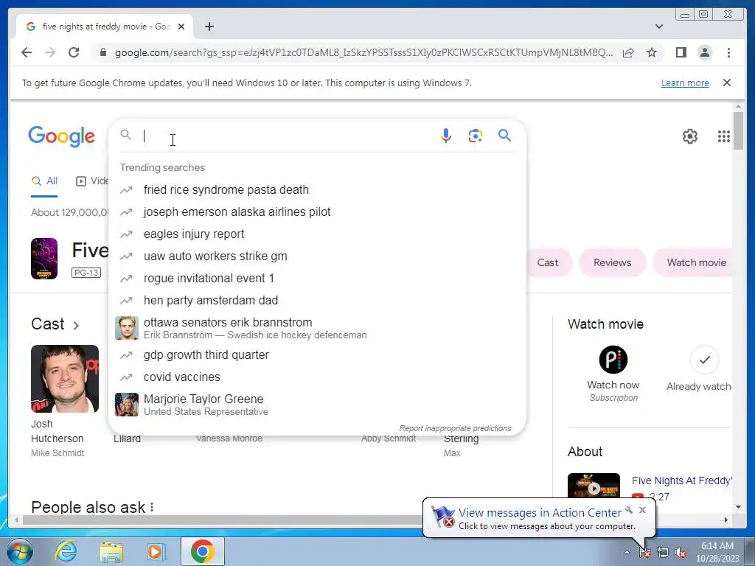This screenshot has width=755, height=566.
Task: Start voice search with microphone
Action: (446, 136)
